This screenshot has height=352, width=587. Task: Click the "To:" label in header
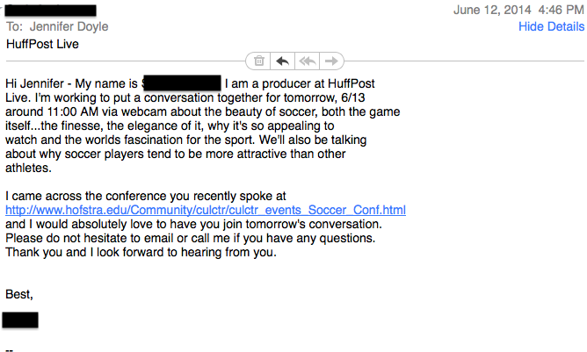click(15, 27)
